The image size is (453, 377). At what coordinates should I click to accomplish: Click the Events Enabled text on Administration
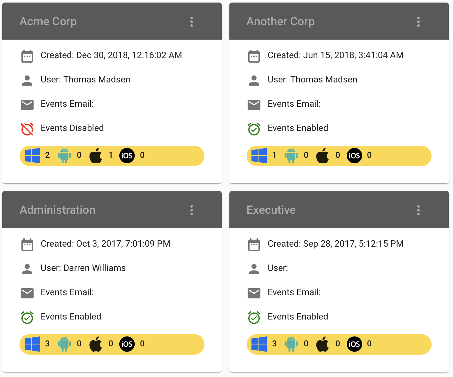point(71,316)
